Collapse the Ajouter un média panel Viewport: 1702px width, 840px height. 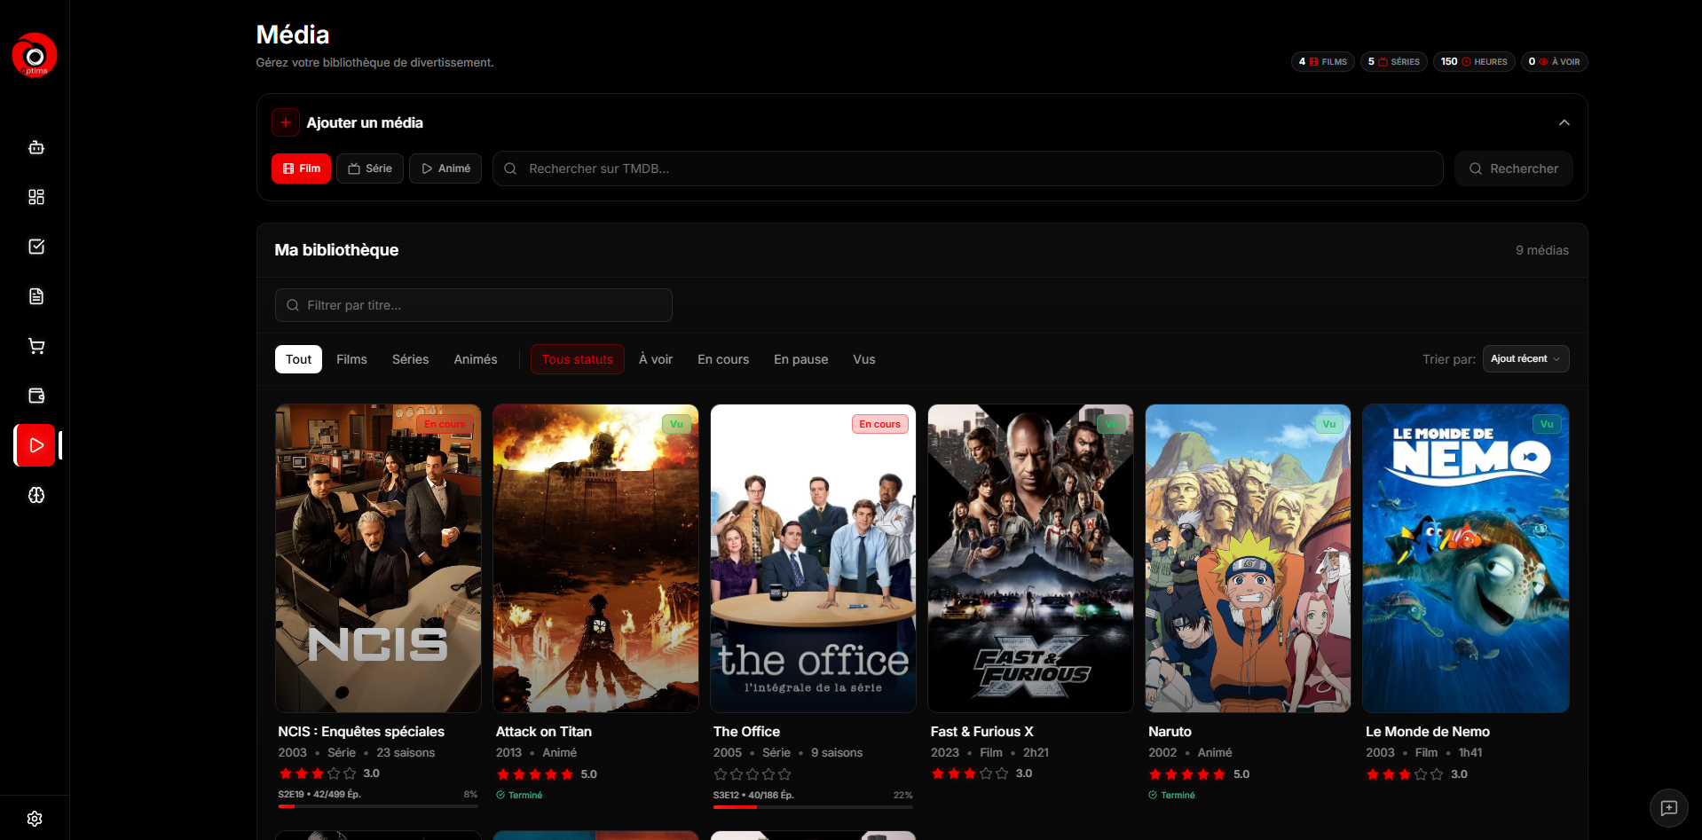(x=1564, y=122)
